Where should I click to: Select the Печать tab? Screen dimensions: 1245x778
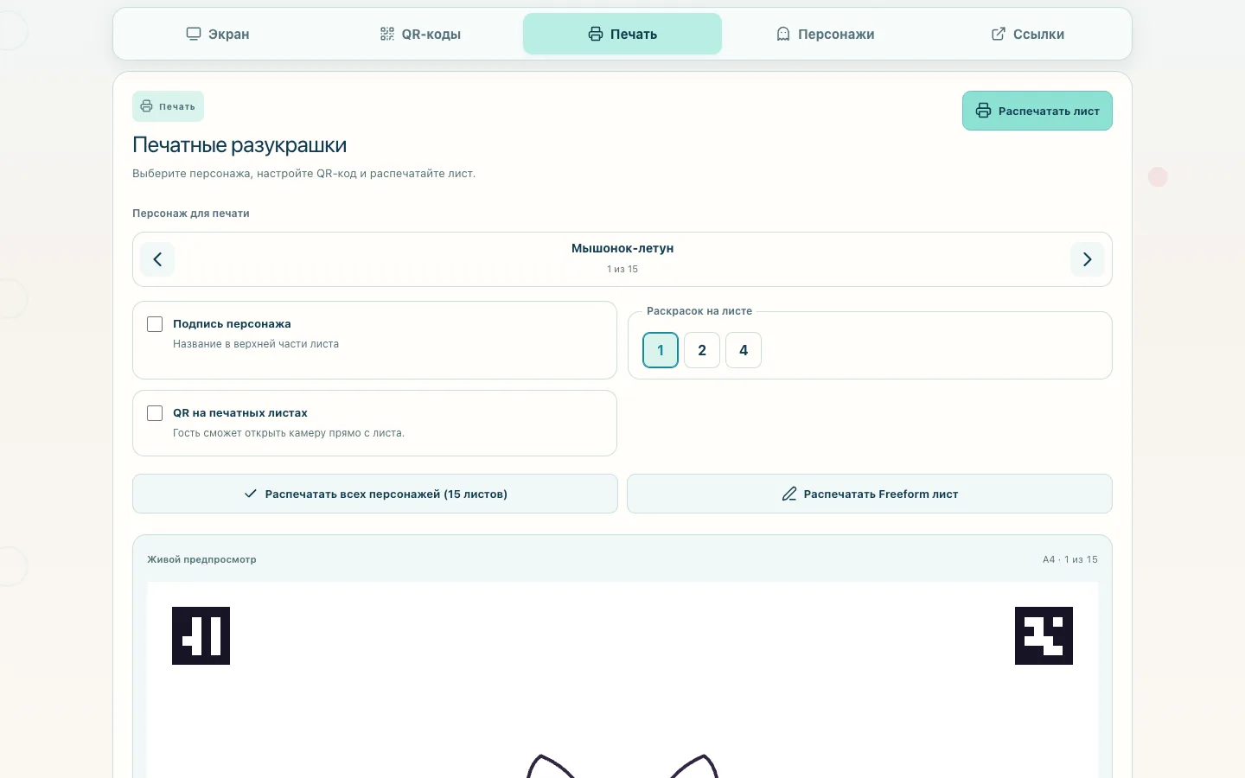(622, 34)
